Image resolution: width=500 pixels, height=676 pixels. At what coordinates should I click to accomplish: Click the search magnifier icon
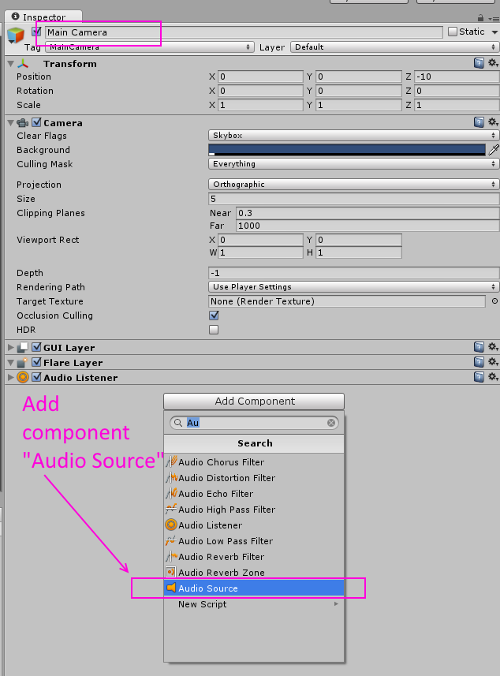coord(178,423)
